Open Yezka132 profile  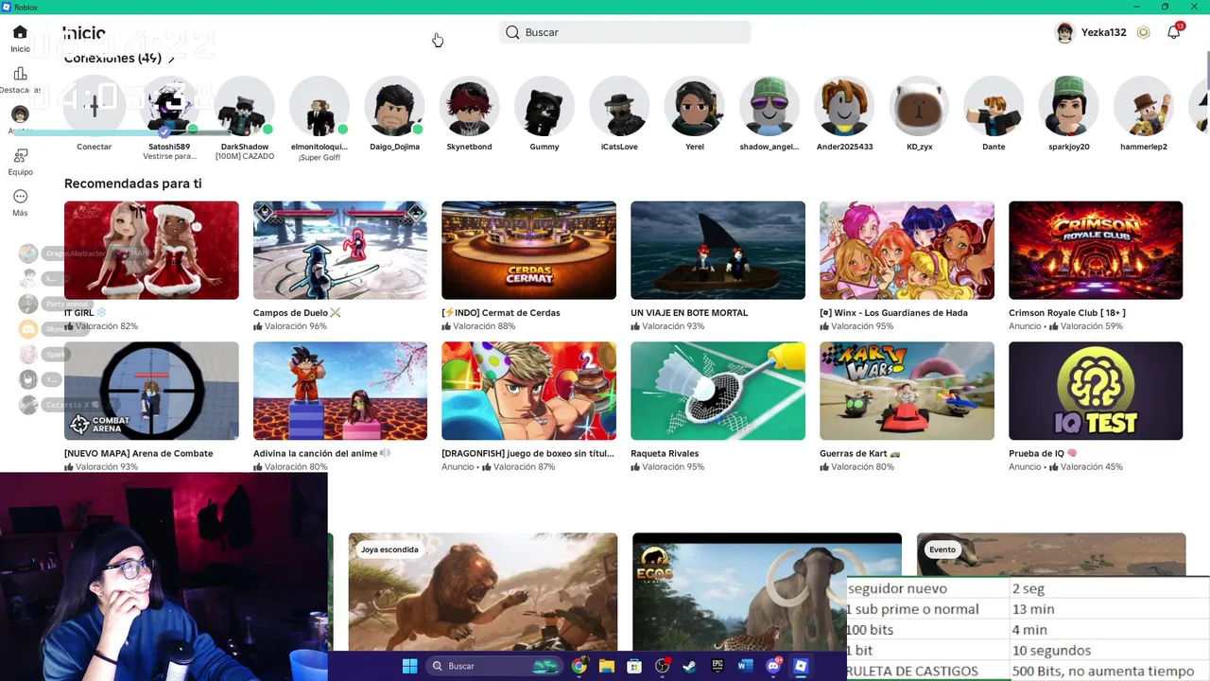coord(1091,32)
